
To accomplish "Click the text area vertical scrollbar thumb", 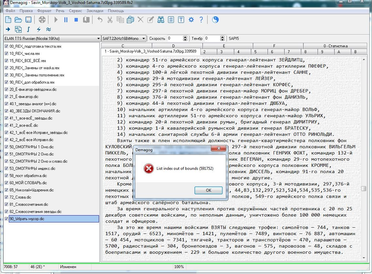I will coord(364,189).
